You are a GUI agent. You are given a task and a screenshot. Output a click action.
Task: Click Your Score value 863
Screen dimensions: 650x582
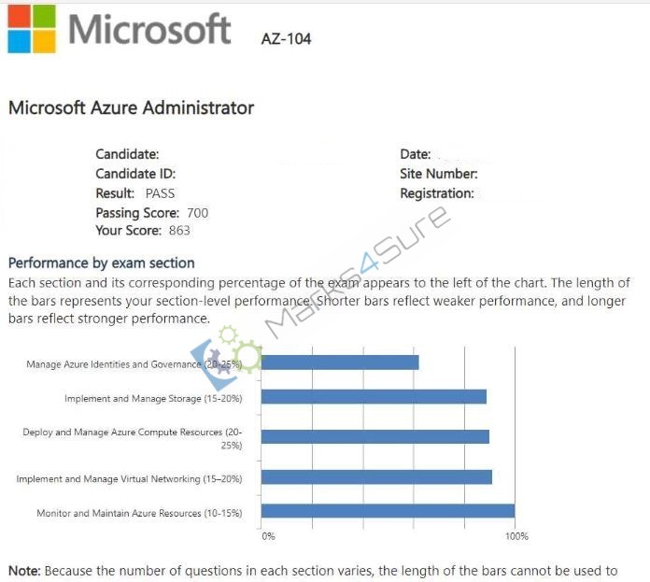[179, 231]
